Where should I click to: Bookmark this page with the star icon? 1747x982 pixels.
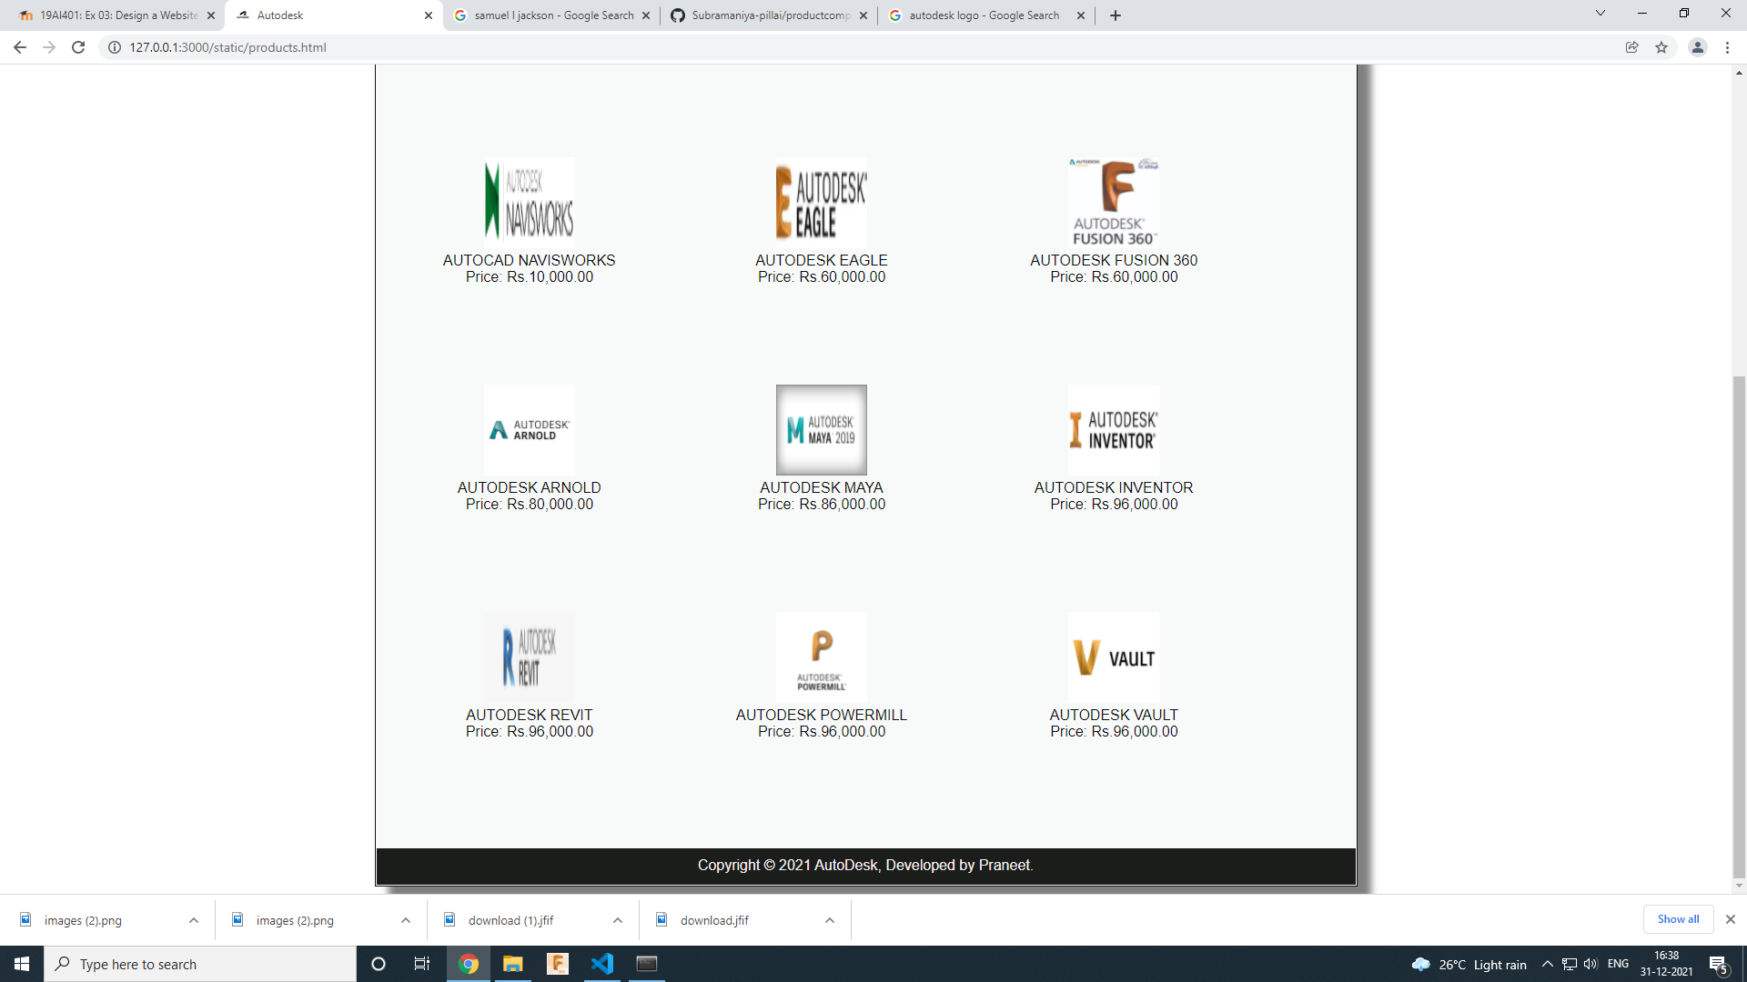click(1661, 47)
